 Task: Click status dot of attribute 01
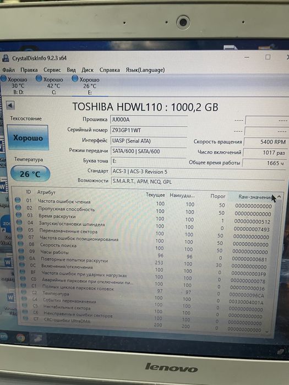[x=18, y=200]
